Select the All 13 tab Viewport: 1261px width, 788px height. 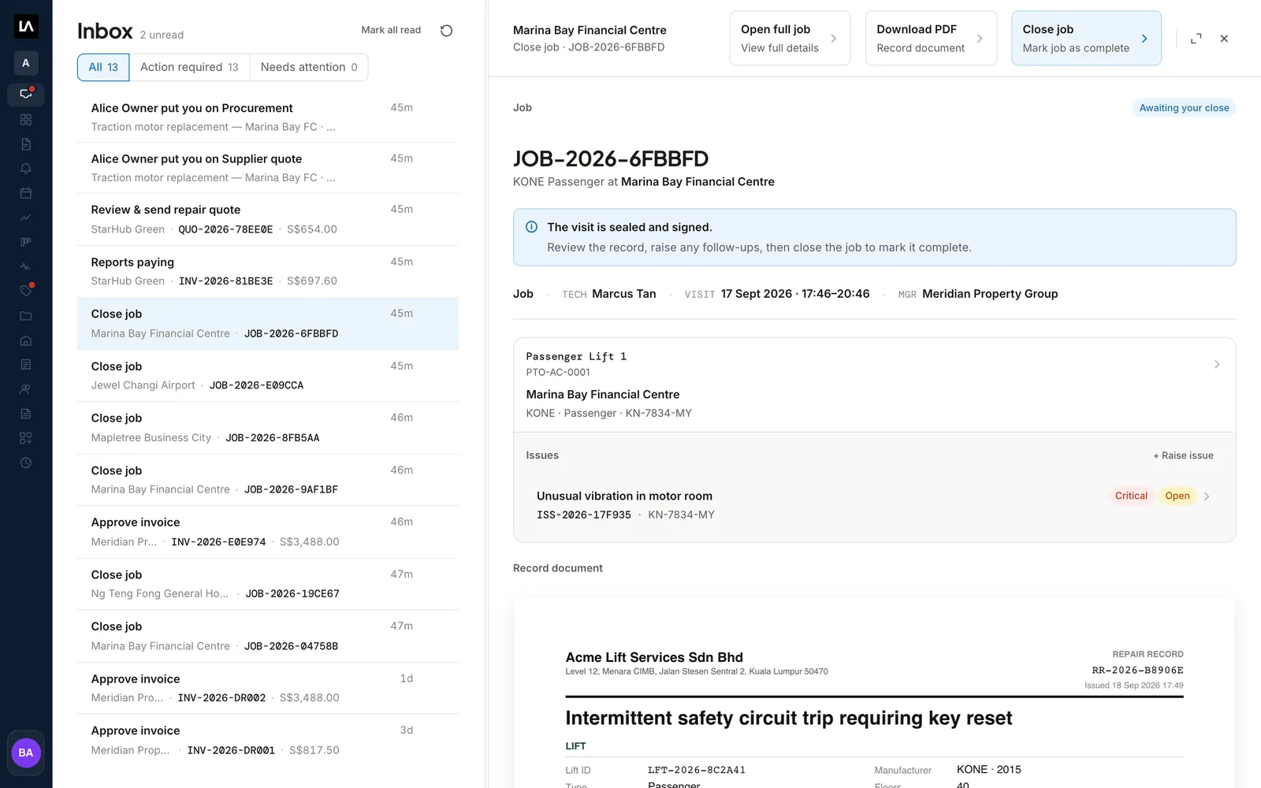103,67
